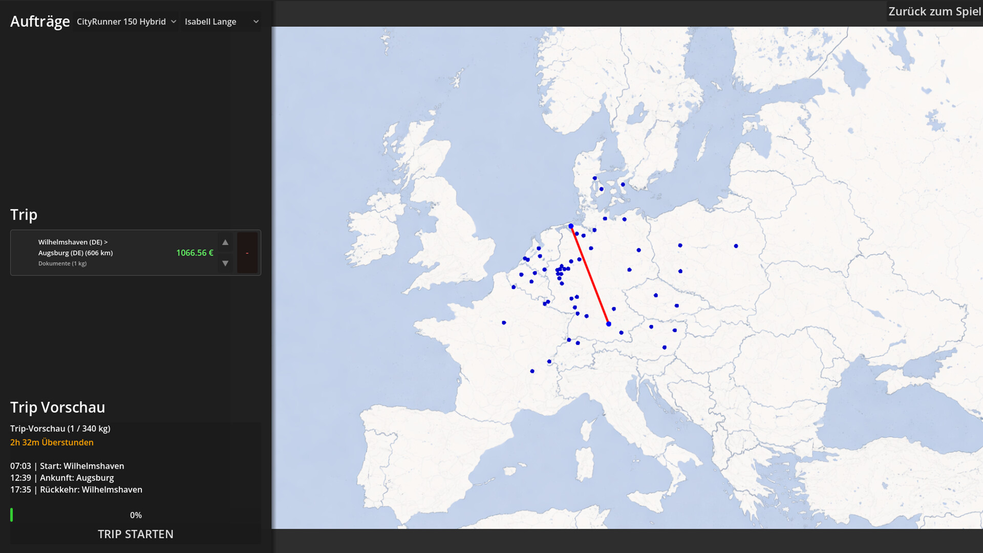Select the Wilhelmshaven marker at the route start
This screenshot has width=983, height=553.
click(x=570, y=225)
